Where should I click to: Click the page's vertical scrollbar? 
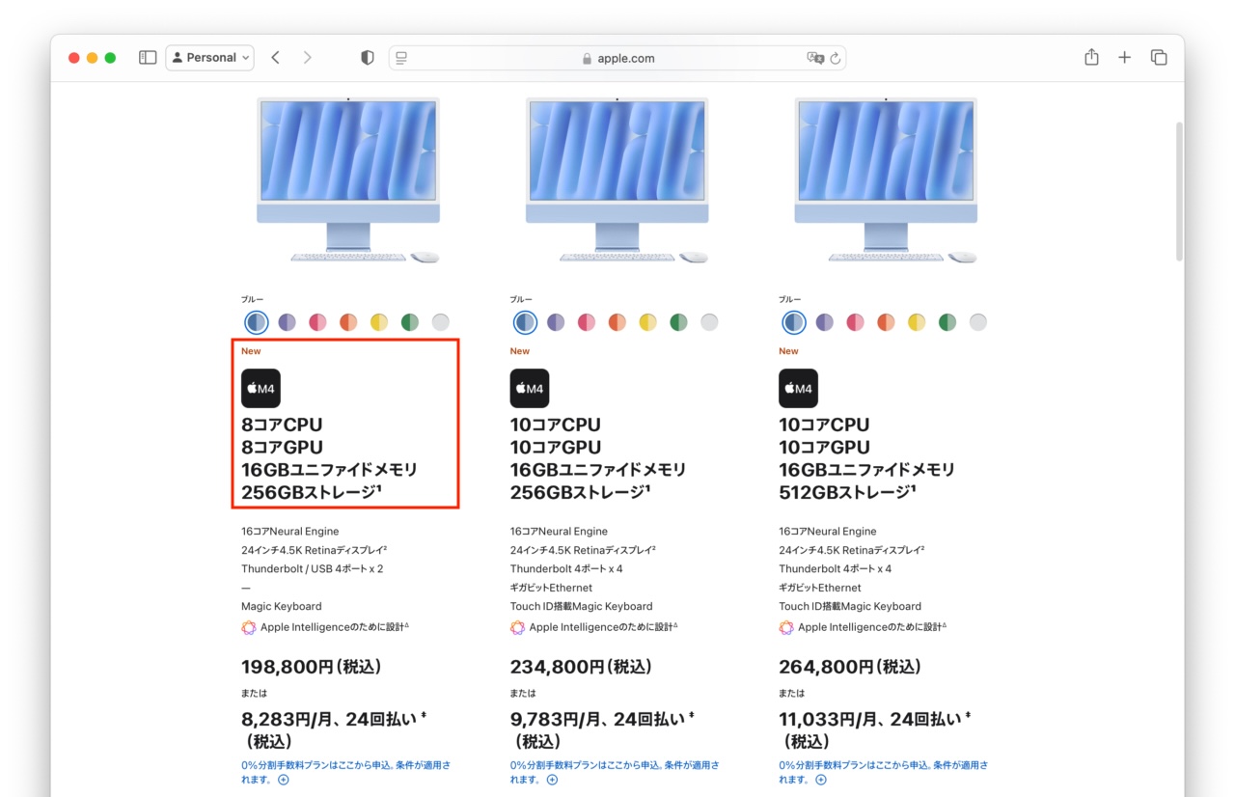(1178, 191)
